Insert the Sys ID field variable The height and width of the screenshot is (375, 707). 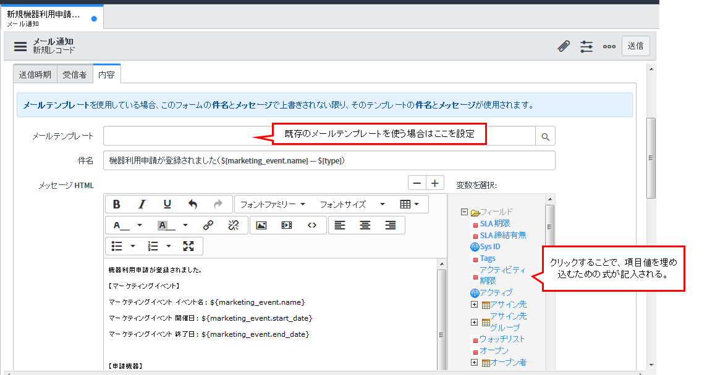[x=489, y=247]
